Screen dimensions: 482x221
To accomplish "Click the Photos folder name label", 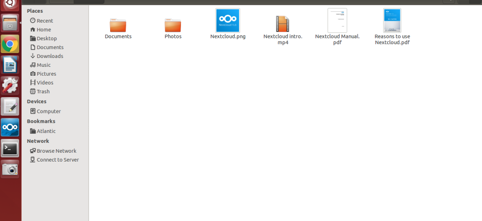I will point(173,36).
